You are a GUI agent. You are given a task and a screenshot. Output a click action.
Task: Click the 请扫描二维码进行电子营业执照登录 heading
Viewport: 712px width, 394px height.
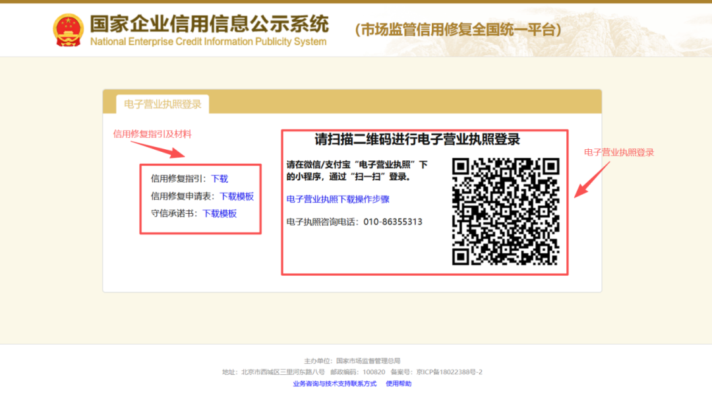tap(417, 139)
